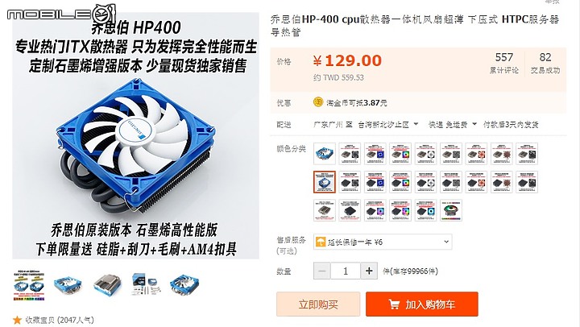Image resolution: width=580 pixels, height=327 pixels.
Task: Click the 立即购买 buy now button
Action: click(x=318, y=304)
